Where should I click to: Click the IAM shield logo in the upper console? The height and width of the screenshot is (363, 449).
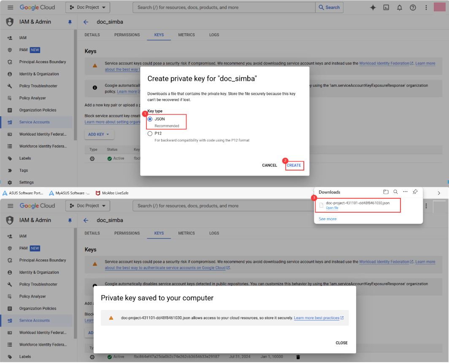pyautogui.click(x=10, y=22)
